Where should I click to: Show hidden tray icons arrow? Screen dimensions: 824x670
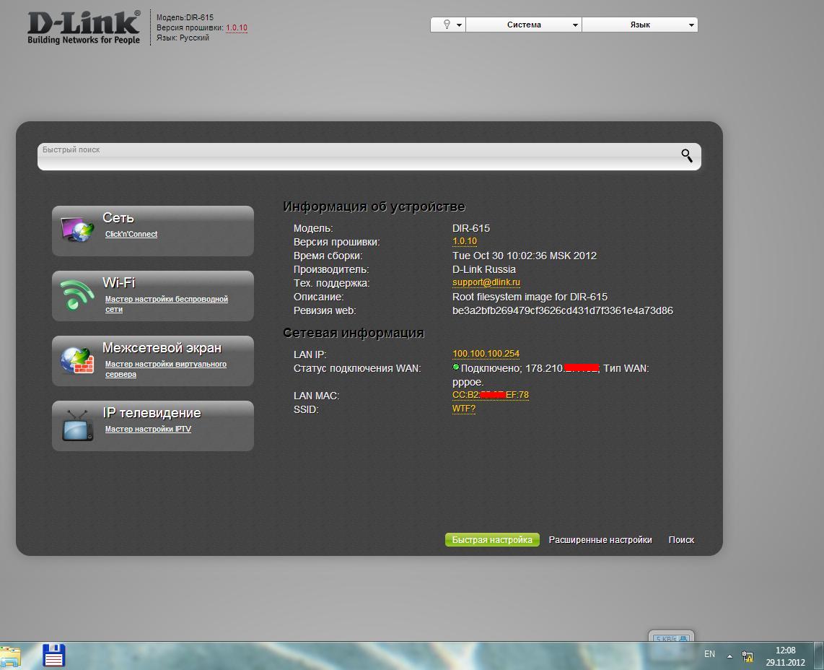coord(729,656)
